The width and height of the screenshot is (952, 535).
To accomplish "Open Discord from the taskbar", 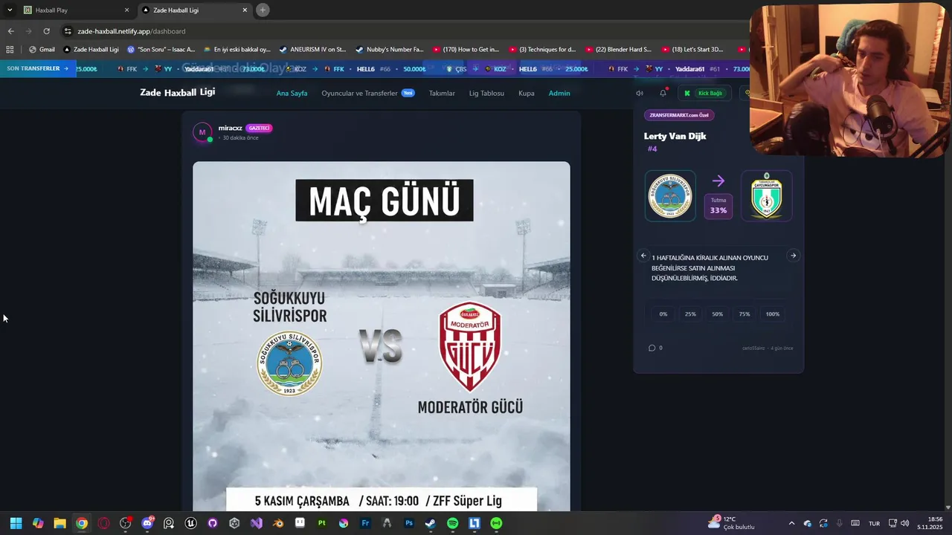I will tap(147, 523).
